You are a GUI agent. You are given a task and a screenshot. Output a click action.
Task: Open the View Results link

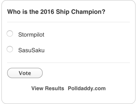48,88
